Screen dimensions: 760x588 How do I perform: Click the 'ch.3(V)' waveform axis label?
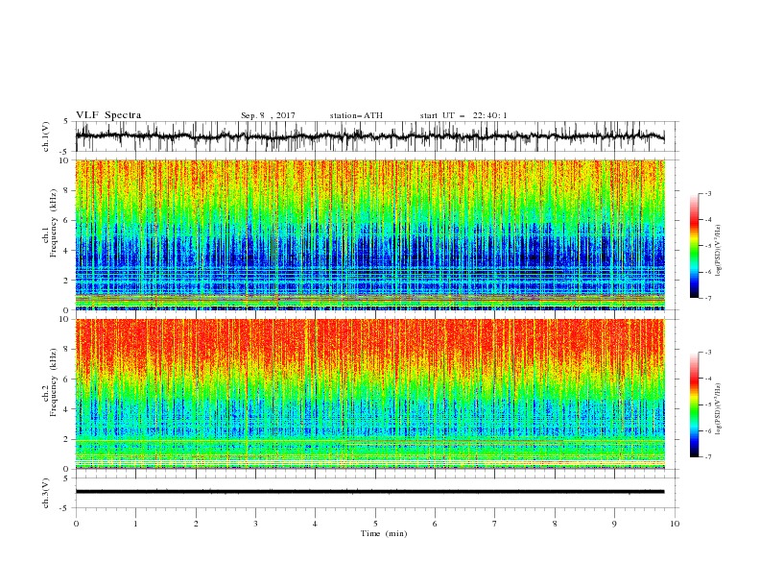[x=46, y=493]
